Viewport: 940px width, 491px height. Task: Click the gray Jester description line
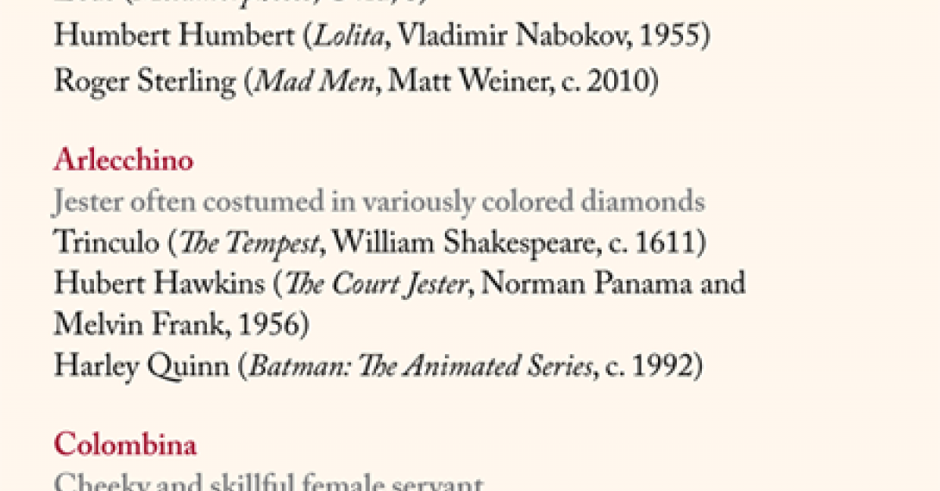click(379, 203)
